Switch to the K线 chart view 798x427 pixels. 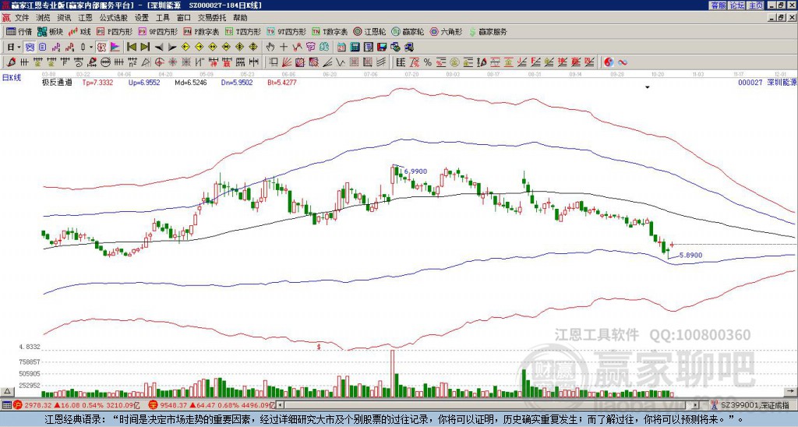tap(79, 31)
